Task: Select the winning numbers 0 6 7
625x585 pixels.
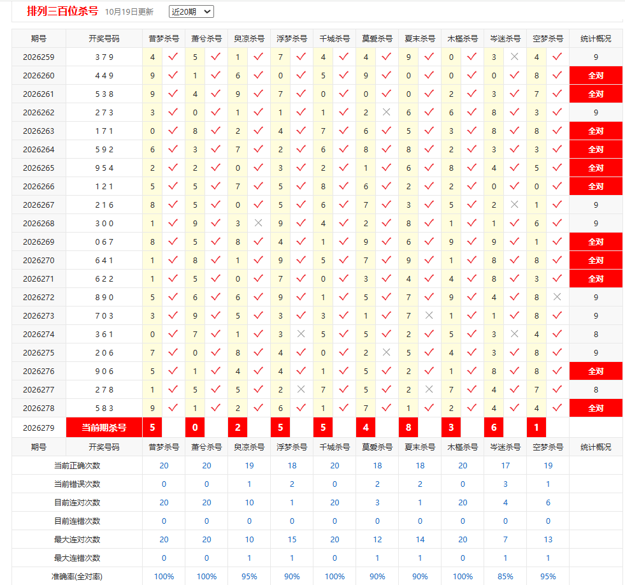Action: (104, 242)
